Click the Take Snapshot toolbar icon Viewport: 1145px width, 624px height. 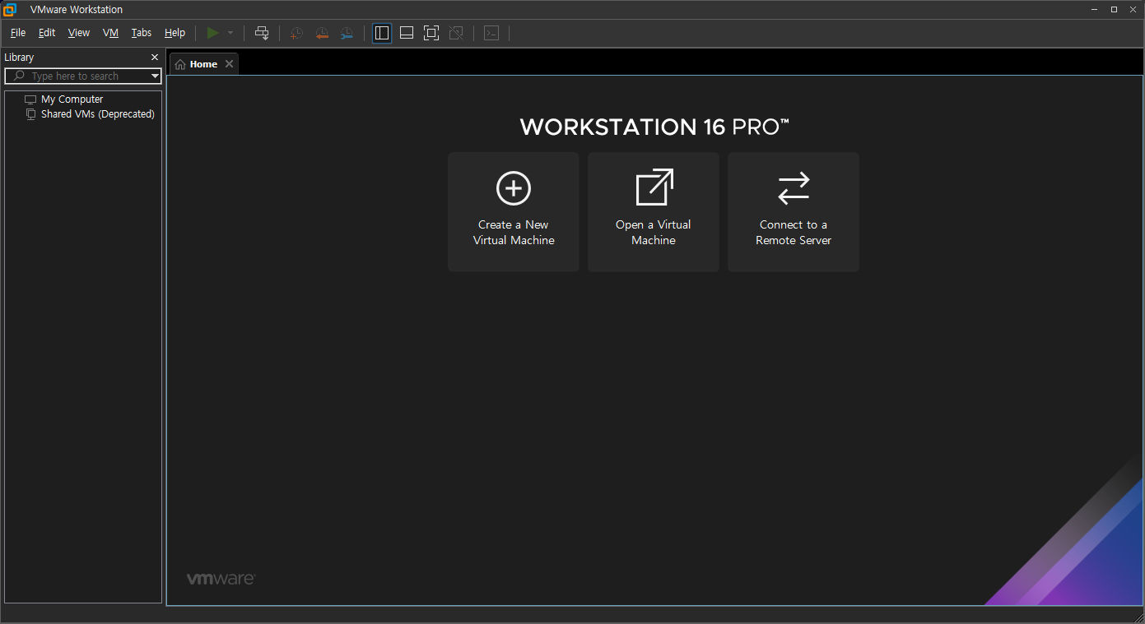point(297,33)
